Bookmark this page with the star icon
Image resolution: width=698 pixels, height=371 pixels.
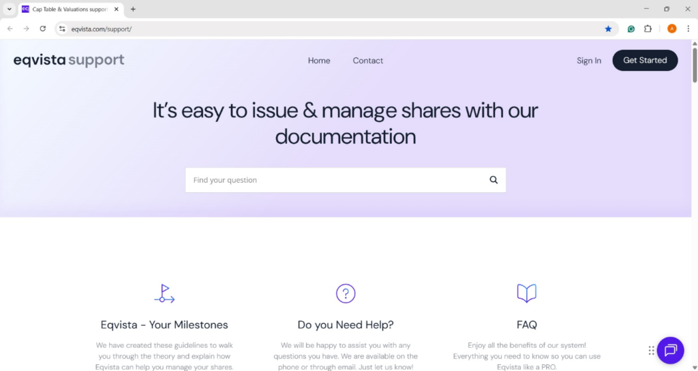(x=608, y=29)
